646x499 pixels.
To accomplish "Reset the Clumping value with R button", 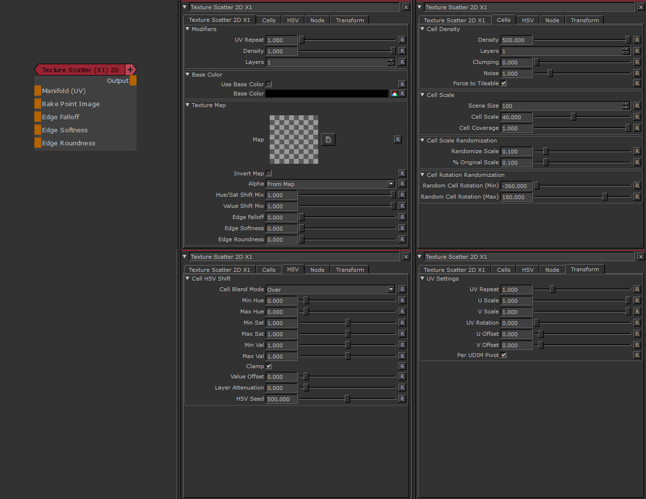I will 637,62.
